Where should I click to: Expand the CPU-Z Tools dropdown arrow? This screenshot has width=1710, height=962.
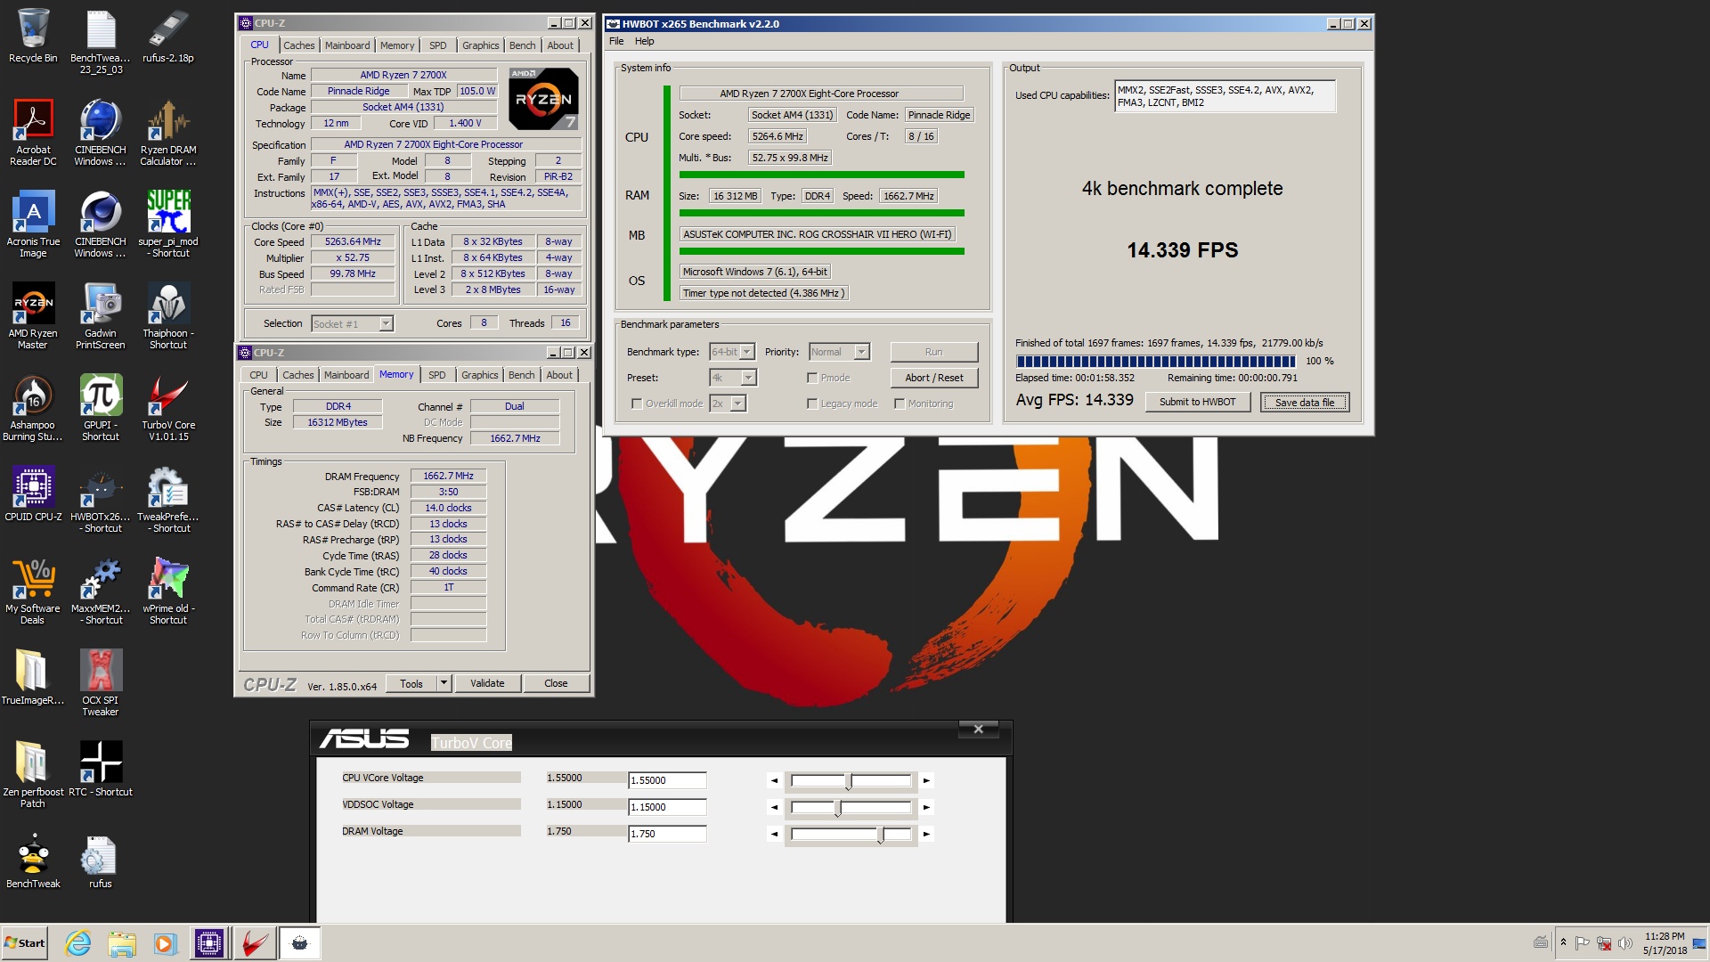tap(444, 683)
